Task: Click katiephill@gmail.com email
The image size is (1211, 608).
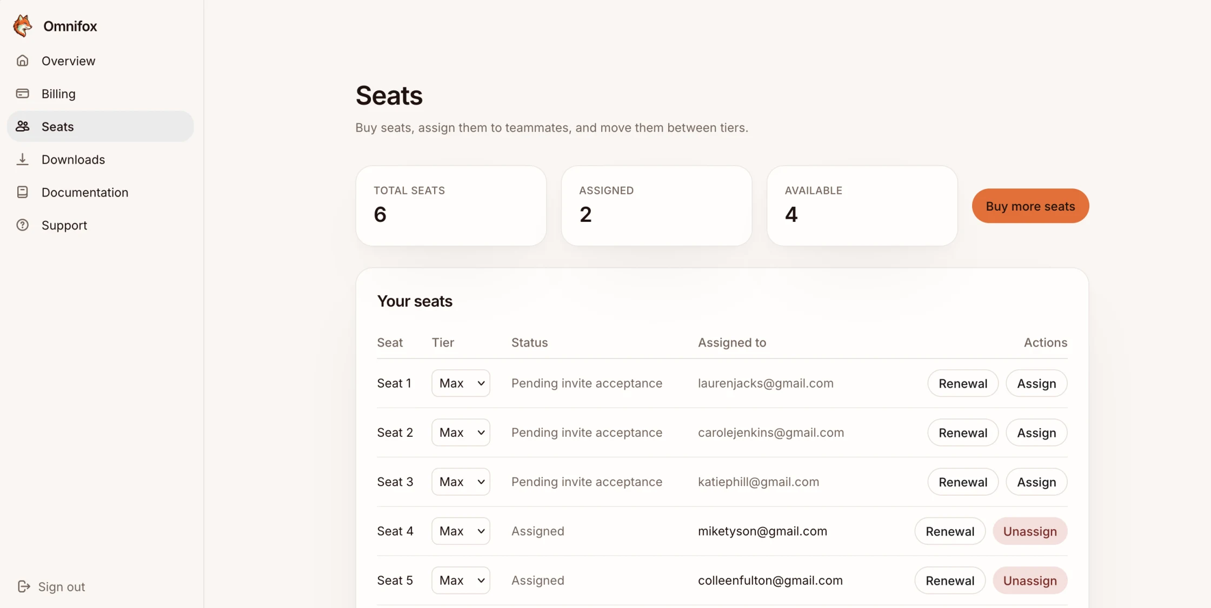Action: 758,481
